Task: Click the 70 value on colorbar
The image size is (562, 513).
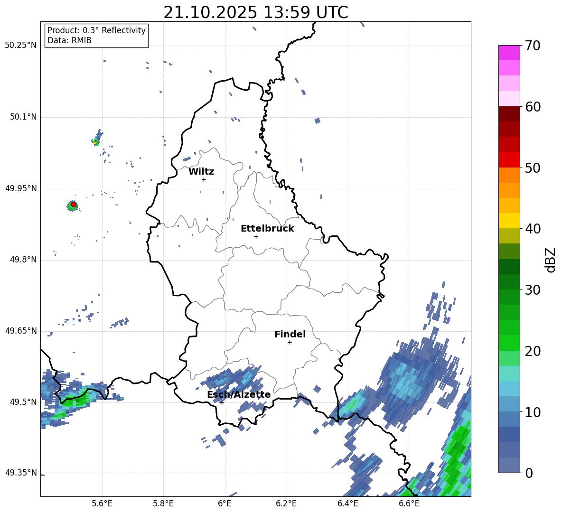Action: tap(533, 46)
